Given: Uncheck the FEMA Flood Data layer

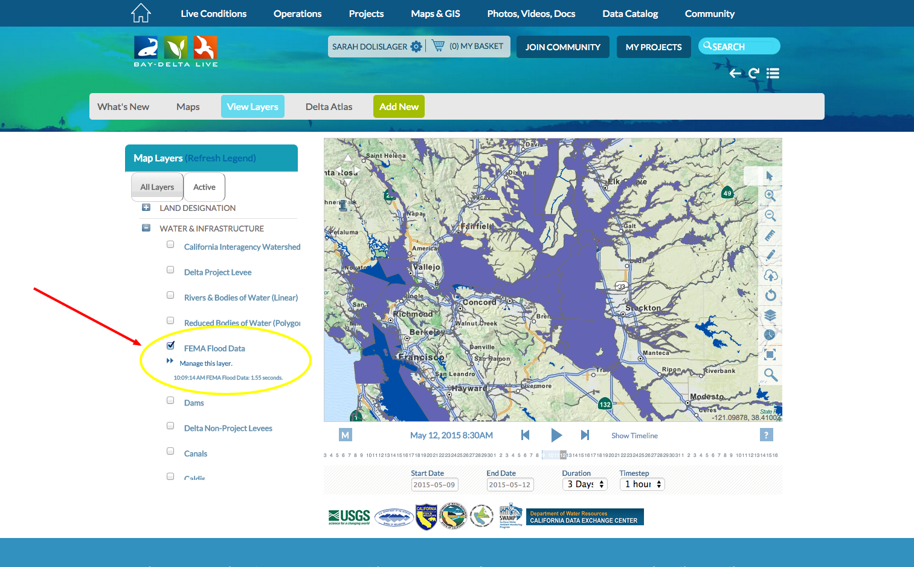Looking at the screenshot, I should [170, 346].
